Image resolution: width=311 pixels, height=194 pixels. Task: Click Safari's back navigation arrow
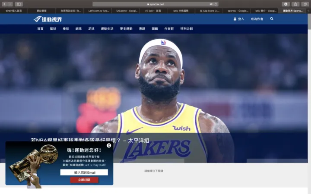tap(4, 4)
